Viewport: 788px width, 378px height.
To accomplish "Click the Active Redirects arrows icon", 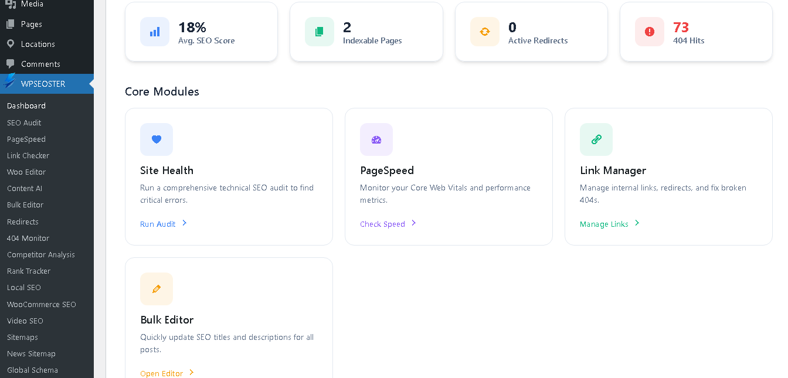I will [484, 31].
